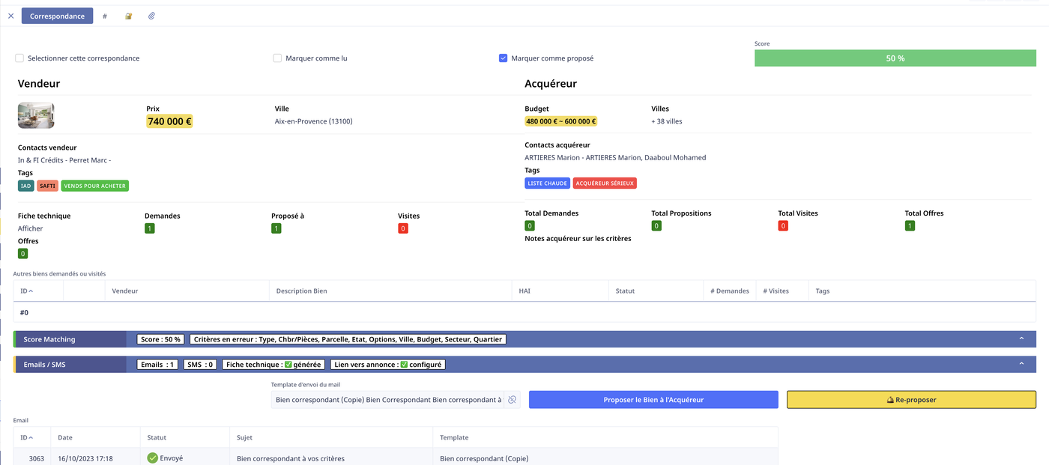Collapse the Score Matching section chevron
This screenshot has height=465, width=1049.
[1021, 339]
